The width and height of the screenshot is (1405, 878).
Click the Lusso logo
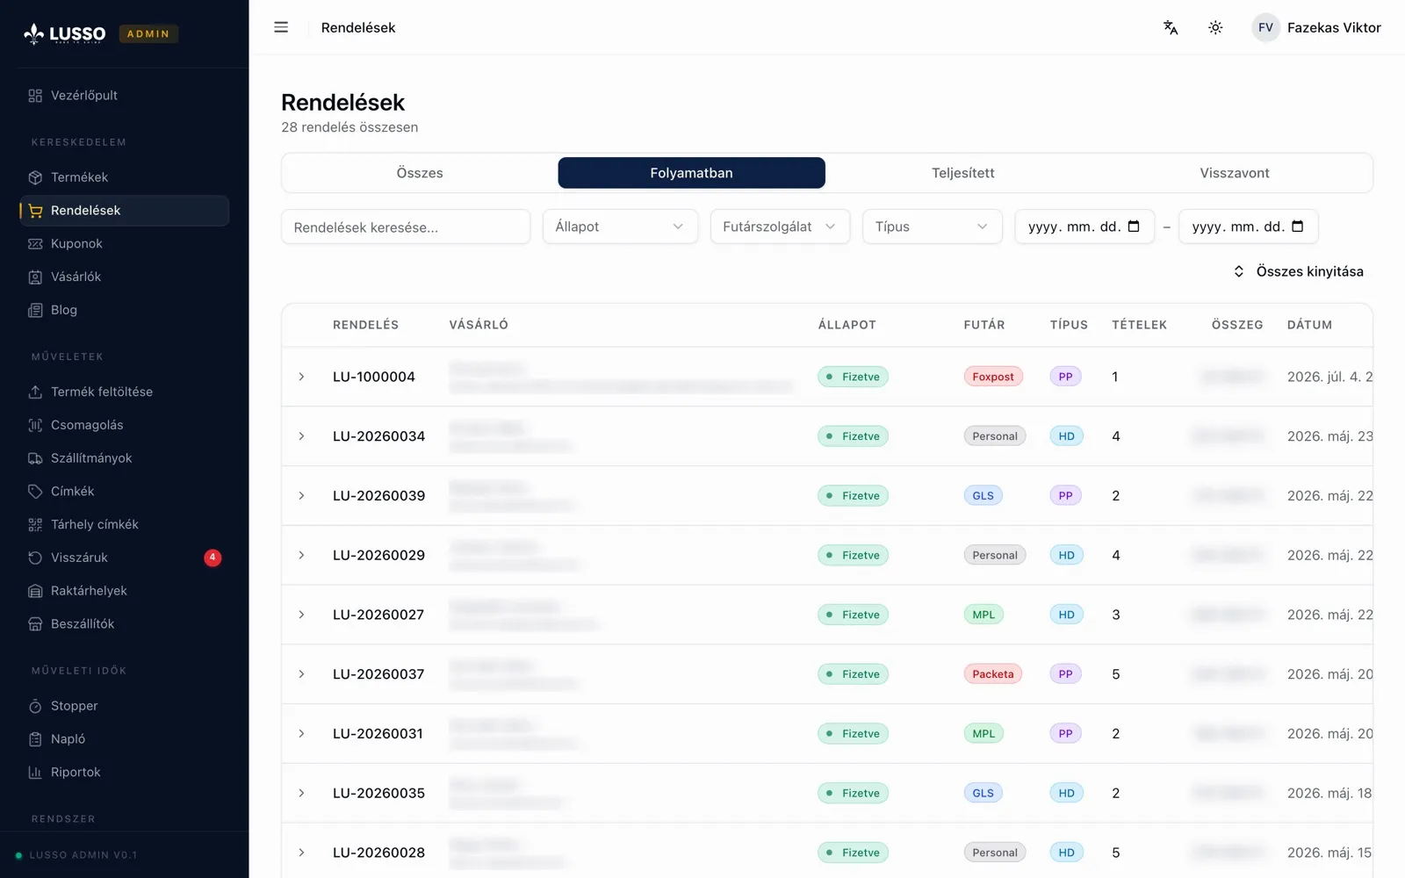tap(64, 33)
